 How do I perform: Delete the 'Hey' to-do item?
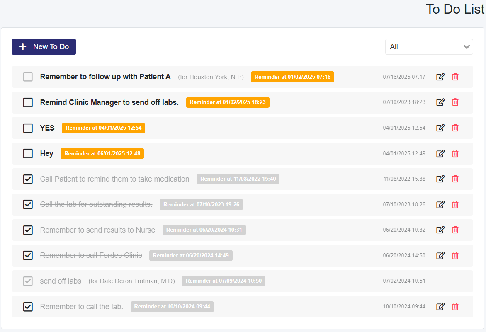pos(455,153)
